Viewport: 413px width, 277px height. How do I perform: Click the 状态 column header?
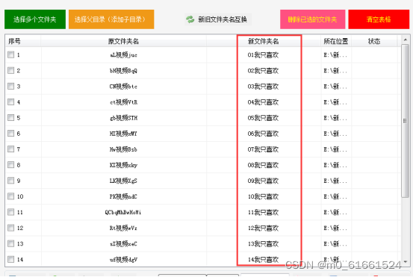[374, 41]
